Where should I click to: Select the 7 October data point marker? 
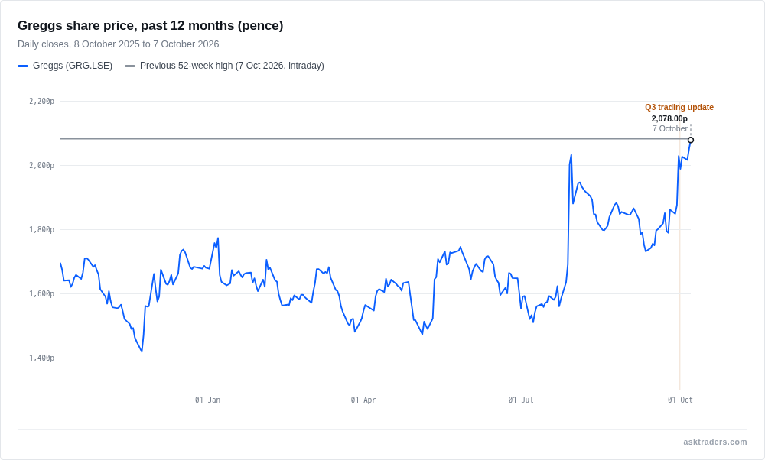691,141
